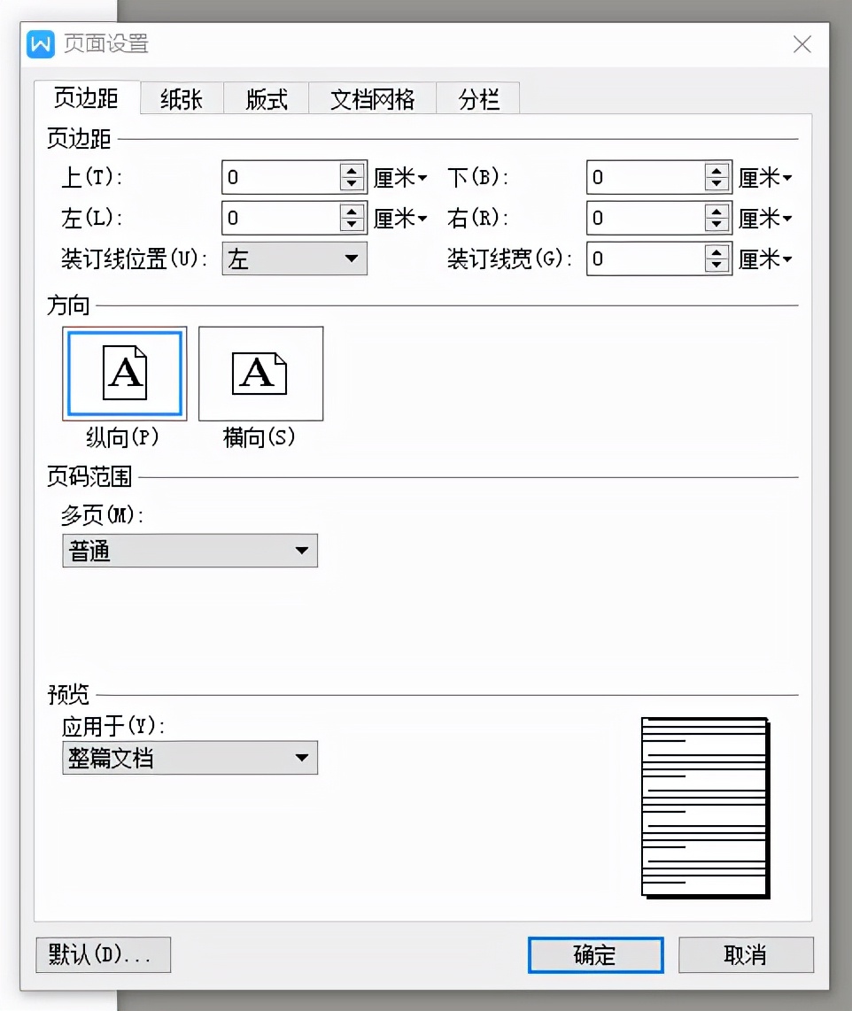Open the 厘米 unit dropdown for 装订线宽(G)
Viewport: 852px width, 1011px height.
pyautogui.click(x=765, y=259)
